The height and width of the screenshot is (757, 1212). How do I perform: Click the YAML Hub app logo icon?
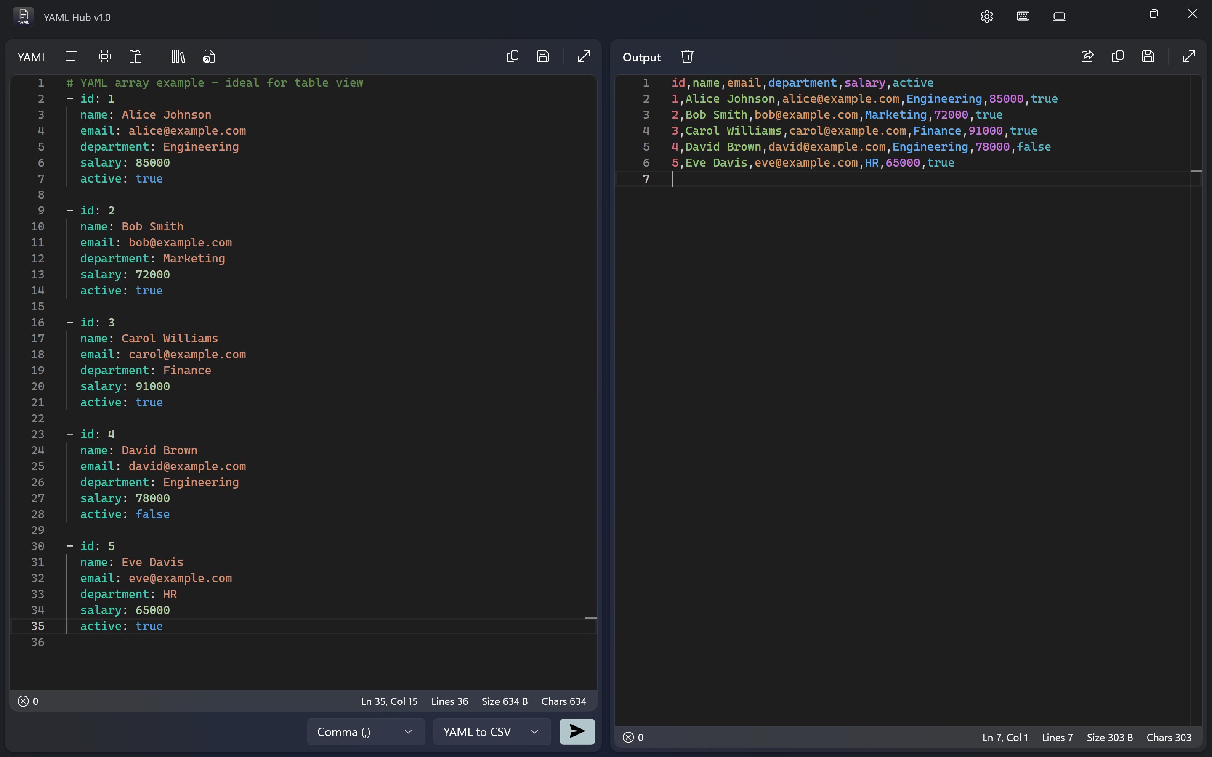pos(24,16)
